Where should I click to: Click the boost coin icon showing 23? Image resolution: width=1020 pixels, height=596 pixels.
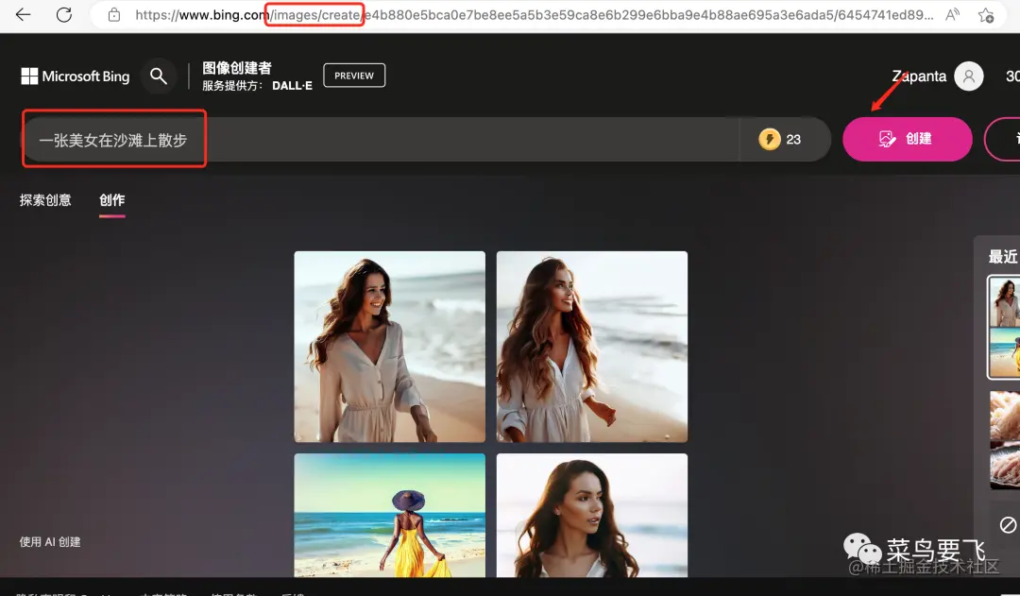(x=770, y=139)
